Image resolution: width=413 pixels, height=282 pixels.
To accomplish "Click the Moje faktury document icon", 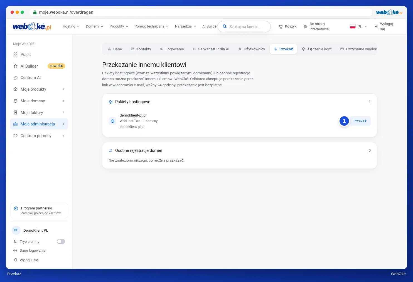I will point(15,113).
